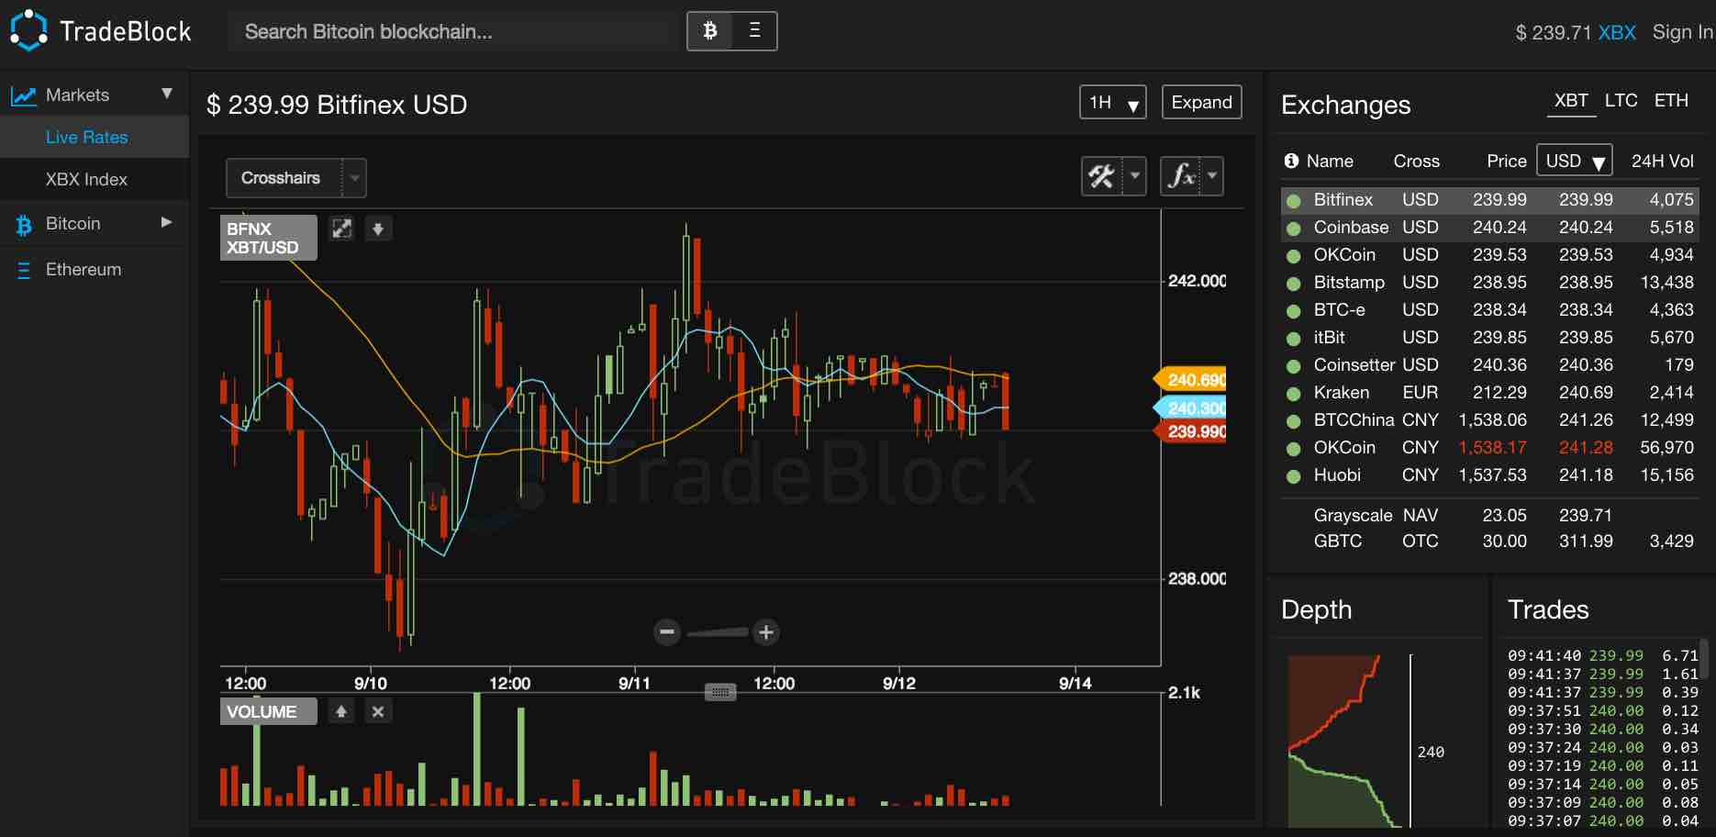1716x837 pixels.
Task: Maximize the BFNX price panel icon
Action: [341, 229]
